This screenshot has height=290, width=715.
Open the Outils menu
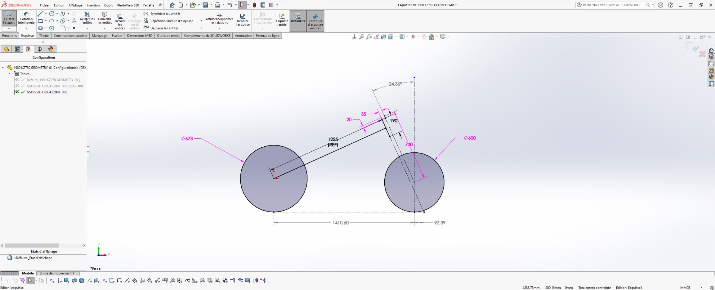pos(108,5)
